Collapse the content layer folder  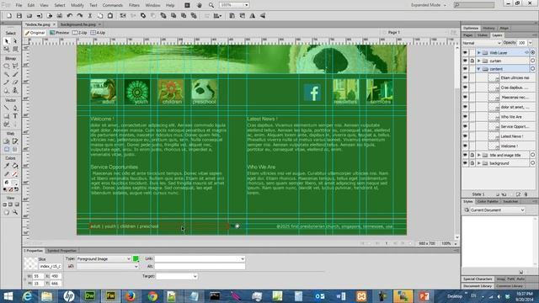pos(478,69)
